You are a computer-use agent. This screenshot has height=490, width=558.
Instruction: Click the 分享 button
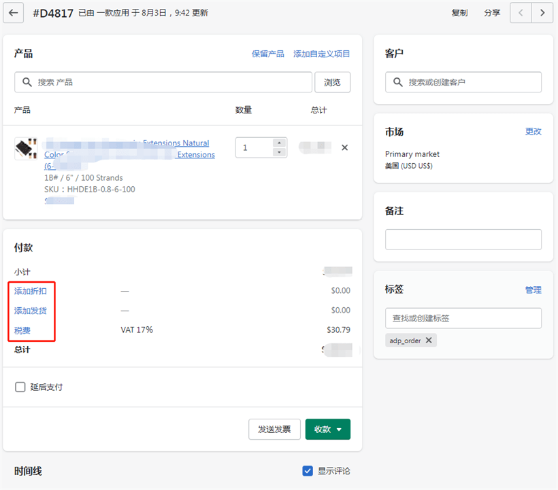click(x=492, y=13)
